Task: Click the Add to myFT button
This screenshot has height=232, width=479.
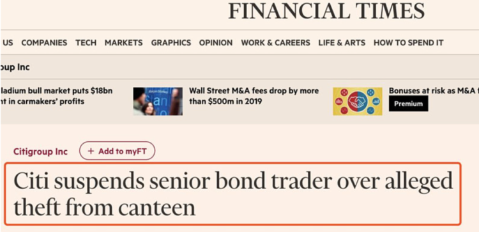Action: (118, 151)
